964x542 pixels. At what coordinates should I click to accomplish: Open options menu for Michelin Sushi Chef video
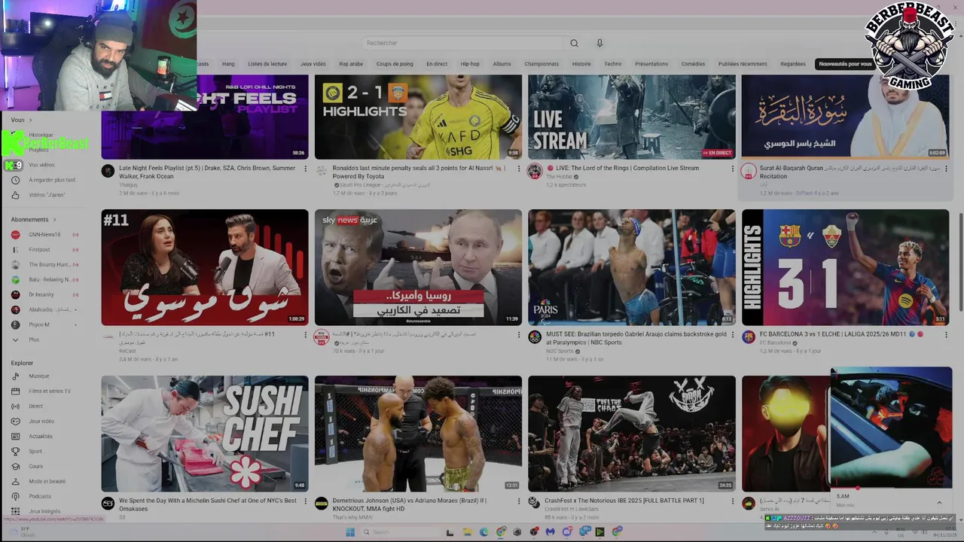coord(305,501)
